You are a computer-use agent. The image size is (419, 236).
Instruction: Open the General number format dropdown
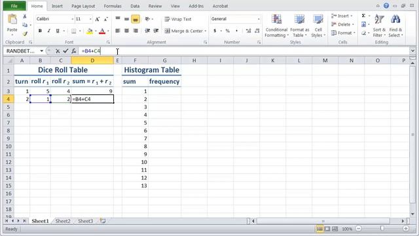point(259,19)
